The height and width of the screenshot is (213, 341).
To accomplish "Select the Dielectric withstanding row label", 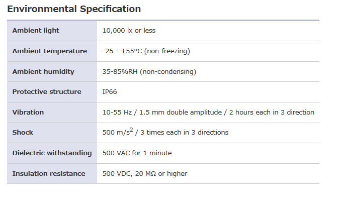I will click(52, 153).
